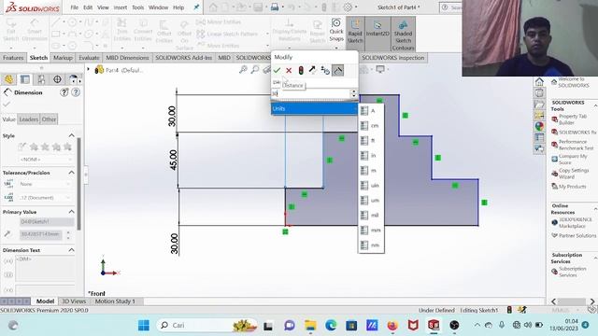The height and width of the screenshot is (336, 598).
Task: Toggle Shaded Sketch Contours in the ribbon
Action: [x=403, y=35]
